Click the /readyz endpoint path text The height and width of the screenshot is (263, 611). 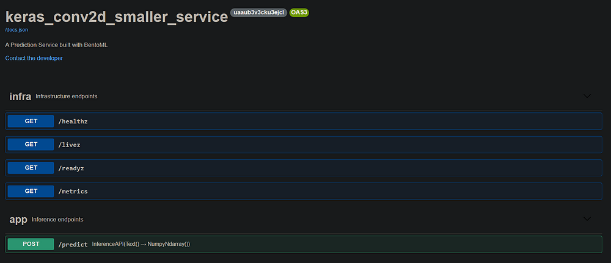[71, 168]
